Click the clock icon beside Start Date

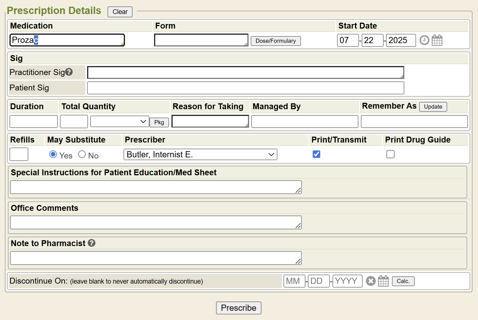pos(424,40)
